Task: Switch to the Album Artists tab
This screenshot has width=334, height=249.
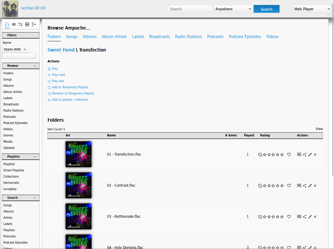Action: coord(114,37)
